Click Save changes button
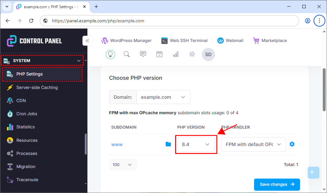 pyautogui.click(x=277, y=184)
